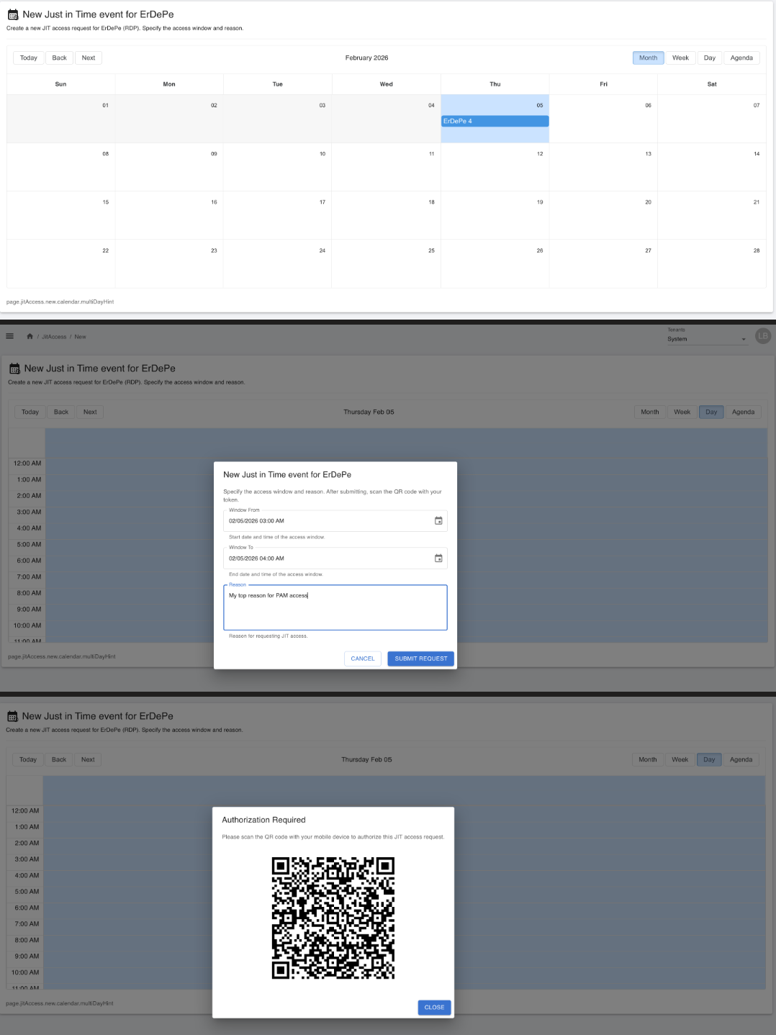Close the Authorization Required dialog
Screen dimensions: 776x1035
(434, 1008)
